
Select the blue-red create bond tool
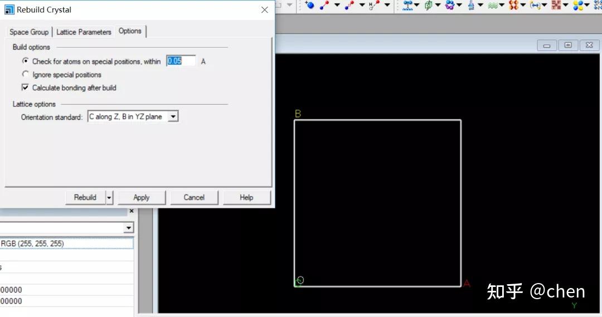pos(324,5)
